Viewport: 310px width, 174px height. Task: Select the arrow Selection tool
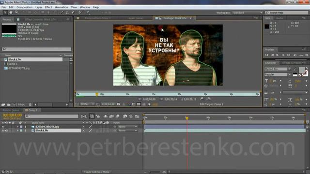[x=5, y=13]
